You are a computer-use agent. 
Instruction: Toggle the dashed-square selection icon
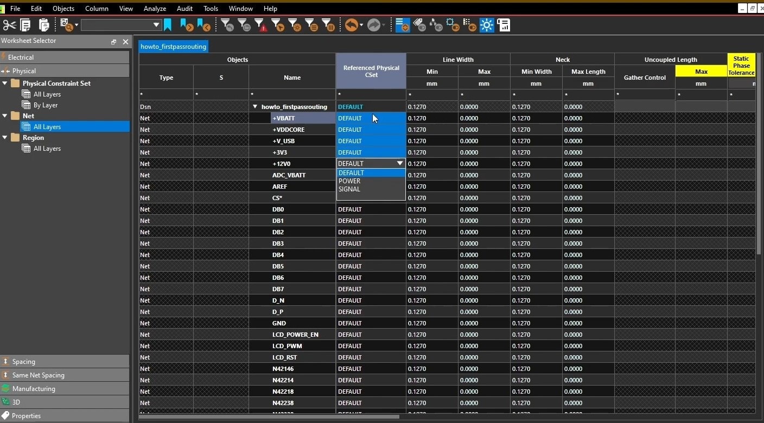pyautogui.click(x=453, y=25)
